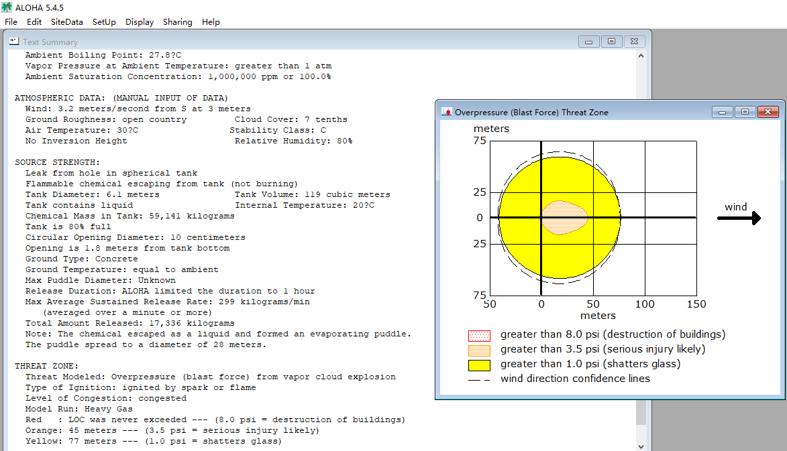The image size is (787, 451).
Task: Open the Display menu
Action: point(140,22)
